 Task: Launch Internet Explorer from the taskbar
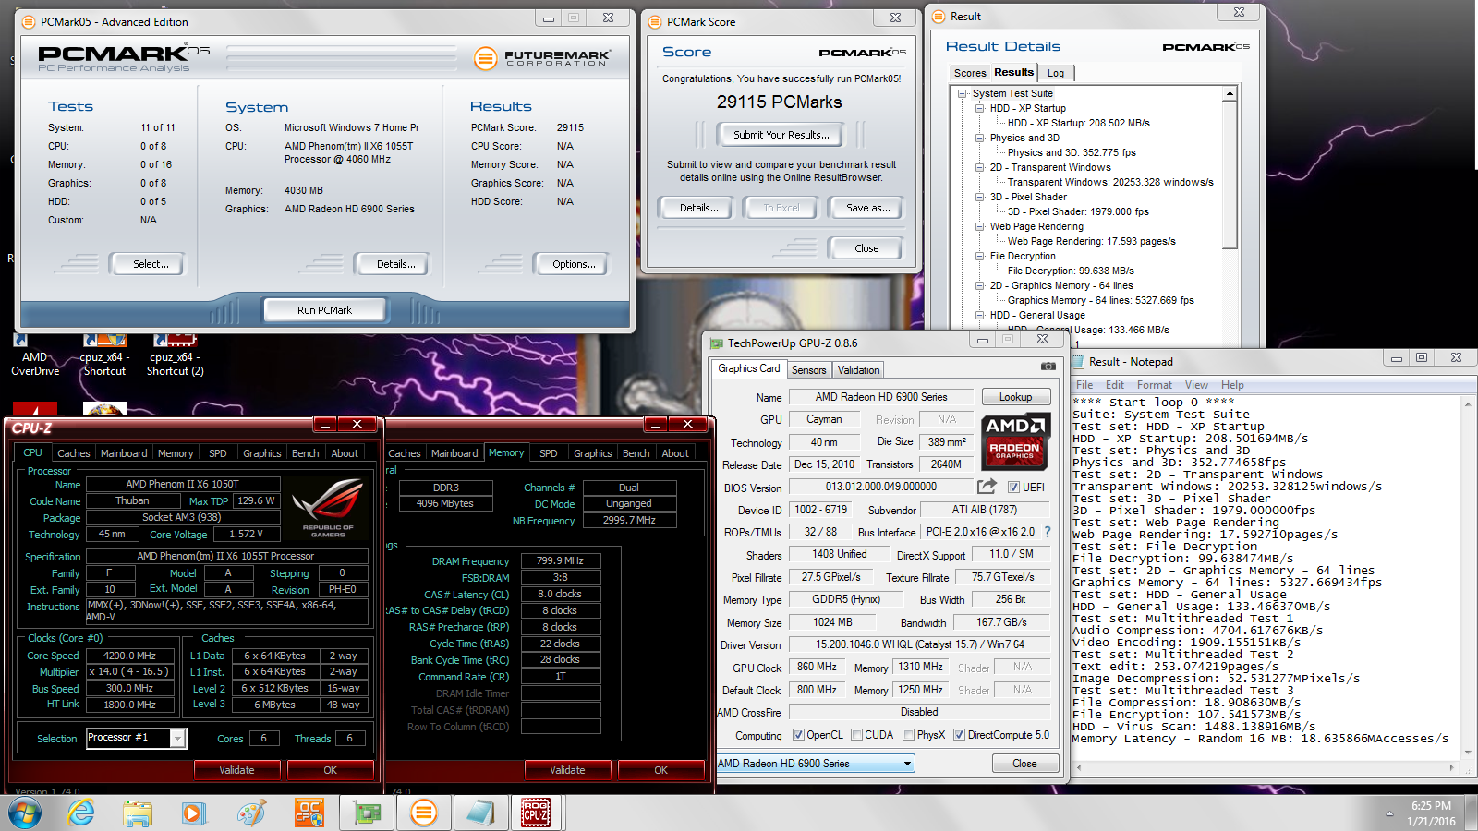coord(81,813)
